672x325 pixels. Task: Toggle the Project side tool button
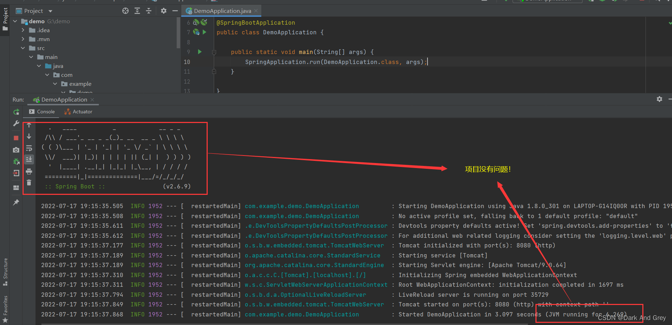point(5,19)
